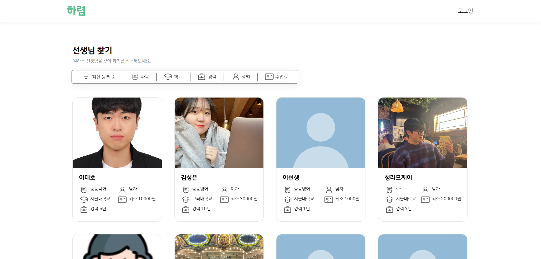The image size is (541, 259).
Task: Click the teacher name 이선생
Action: 291,177
